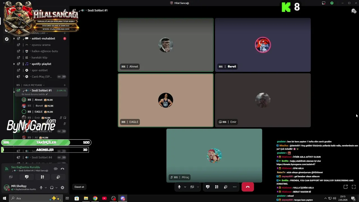359x202 pixels.
Task: Click the MR.Shelbyy user avatar
Action: point(6,187)
